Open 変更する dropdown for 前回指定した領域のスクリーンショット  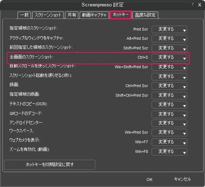pos(169,48)
